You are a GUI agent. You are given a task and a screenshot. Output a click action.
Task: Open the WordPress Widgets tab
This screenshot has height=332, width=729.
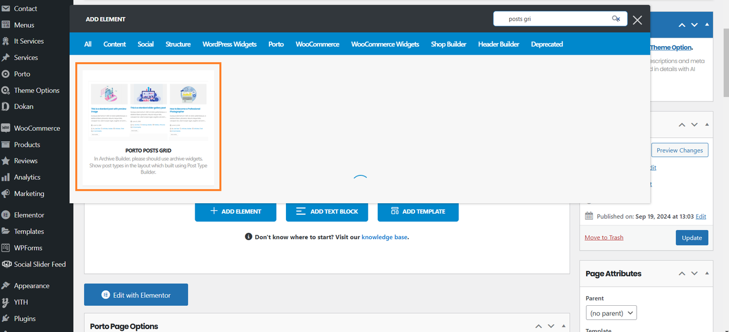point(230,44)
